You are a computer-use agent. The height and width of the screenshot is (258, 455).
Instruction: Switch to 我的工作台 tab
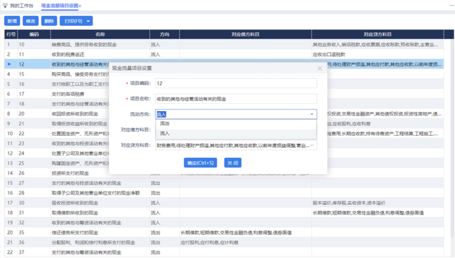(22, 6)
